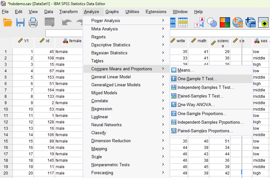Click the four-color squares toolbar icon
The height and width of the screenshot is (178, 270).
[225, 22]
